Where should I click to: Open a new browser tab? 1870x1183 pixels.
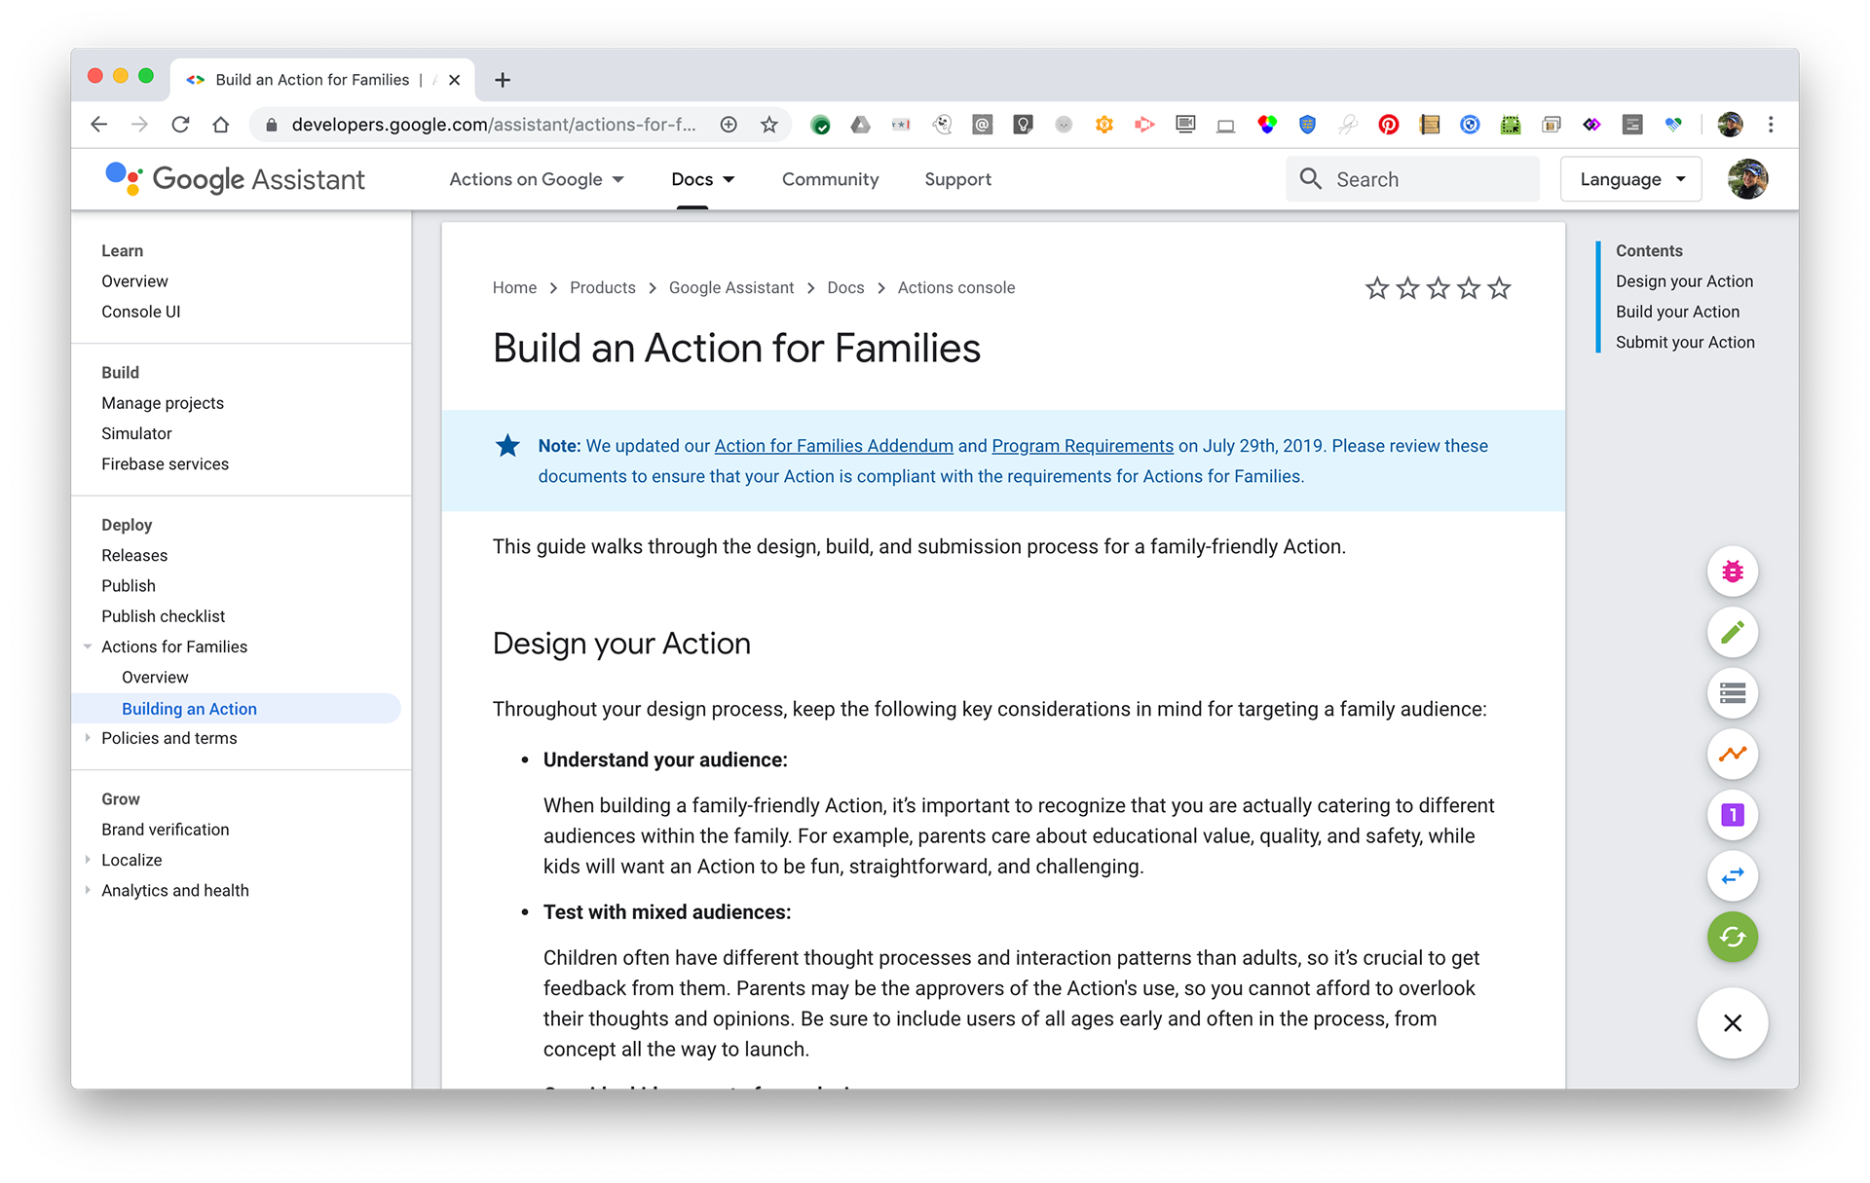(x=503, y=80)
